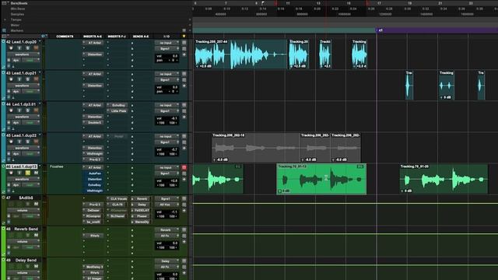Select the Tracking.206_257-44 clip on track 42
This screenshot has height=280, width=498.
240,54
